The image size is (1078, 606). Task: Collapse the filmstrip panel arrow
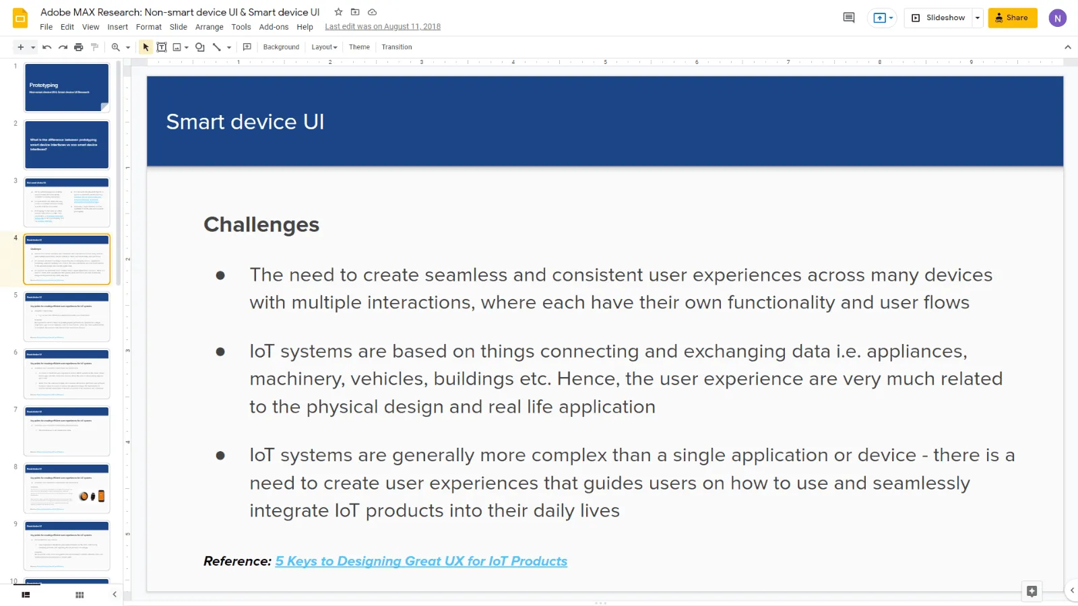click(x=115, y=595)
